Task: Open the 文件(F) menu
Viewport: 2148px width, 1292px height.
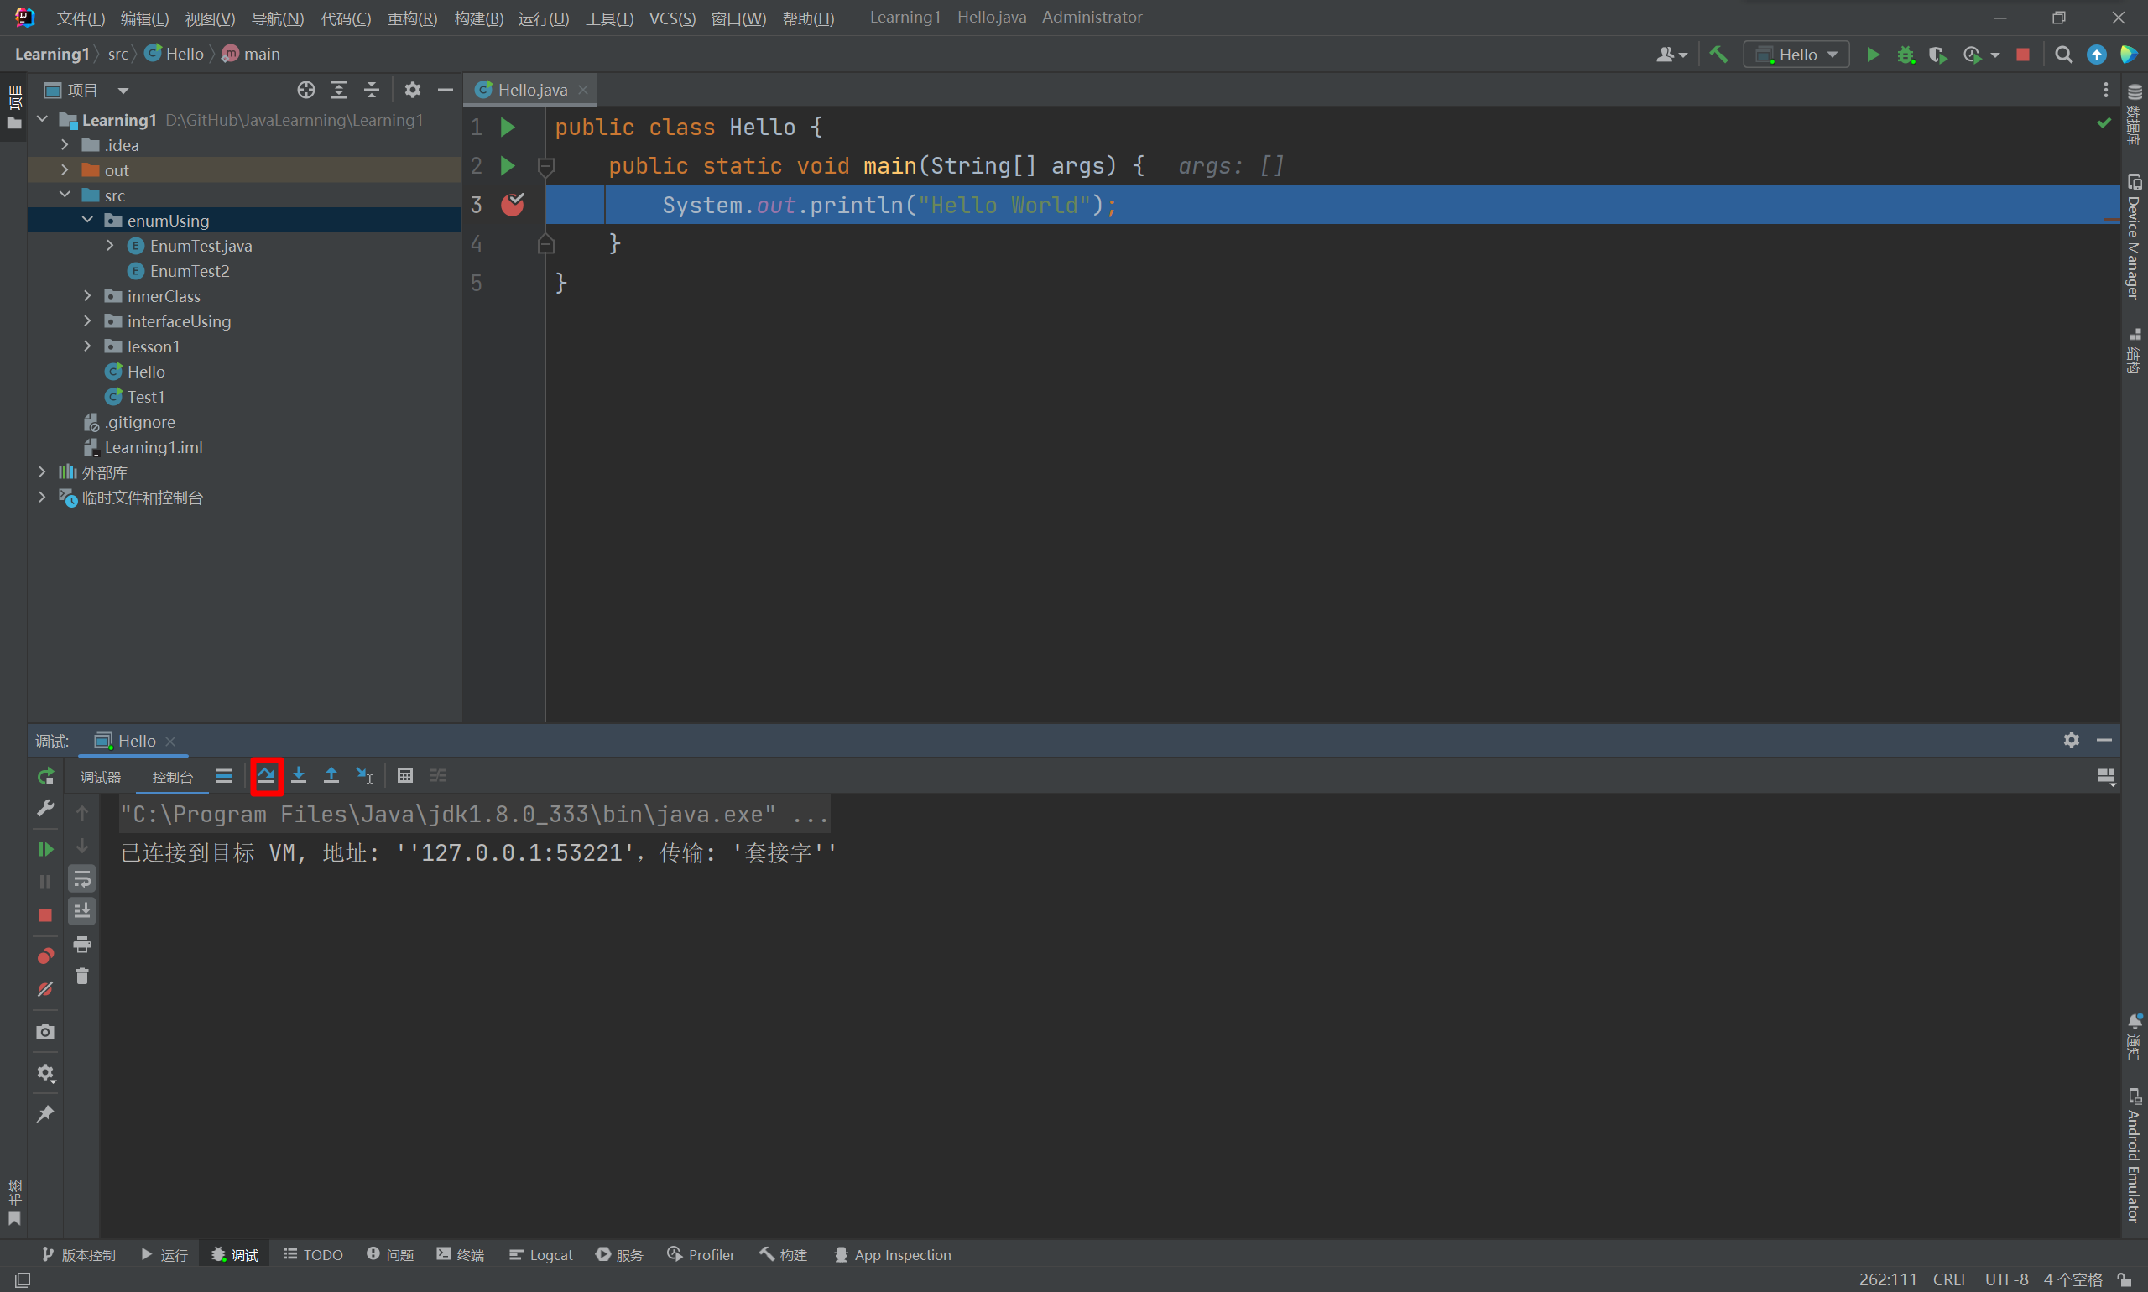Action: (81, 18)
